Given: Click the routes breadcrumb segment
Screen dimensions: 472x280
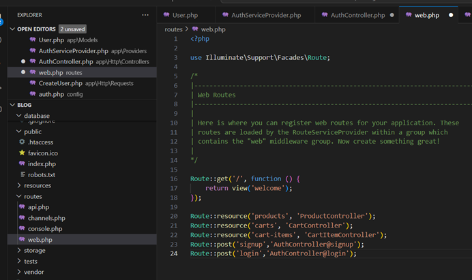Looking at the screenshot, I should [x=173, y=29].
